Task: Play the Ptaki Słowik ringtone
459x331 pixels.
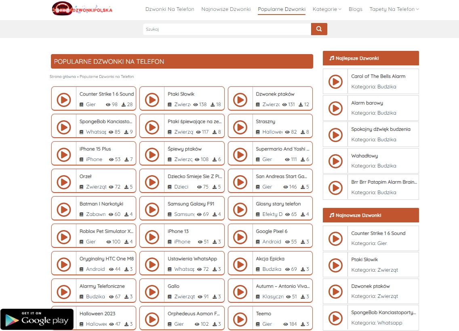Action: [152, 100]
